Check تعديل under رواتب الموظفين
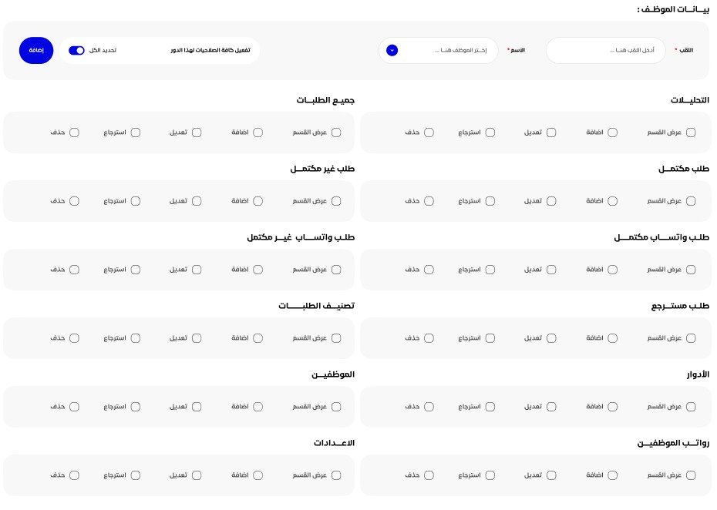The image size is (717, 510). click(x=551, y=475)
